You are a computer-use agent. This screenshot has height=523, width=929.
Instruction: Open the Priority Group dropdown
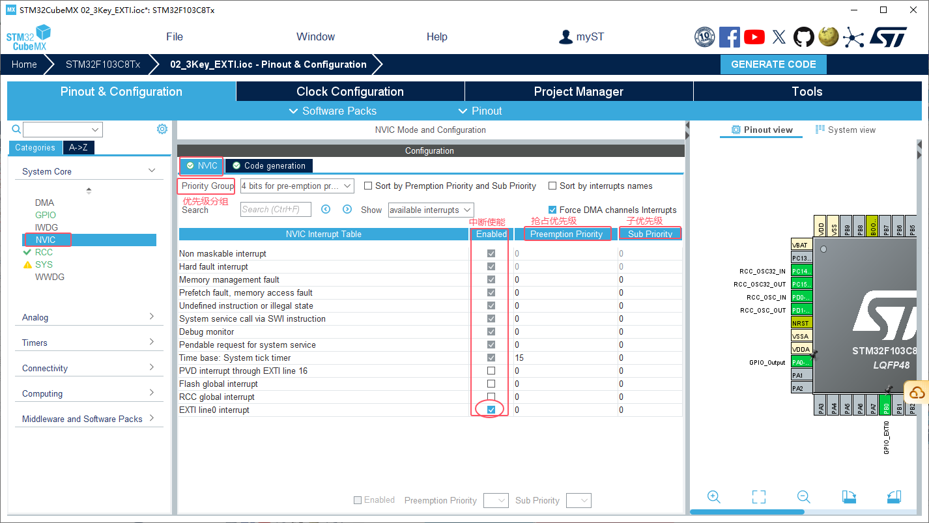click(x=297, y=186)
